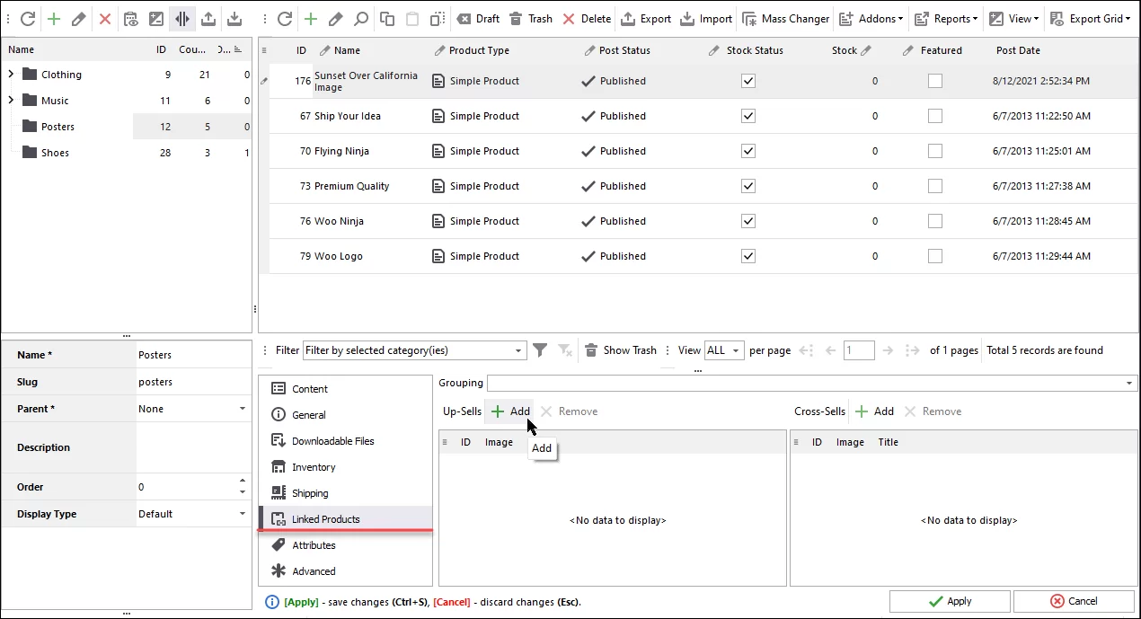This screenshot has height=619, width=1141.
Task: Toggle Stock Status checkbox for Woo Logo
Action: [747, 255]
